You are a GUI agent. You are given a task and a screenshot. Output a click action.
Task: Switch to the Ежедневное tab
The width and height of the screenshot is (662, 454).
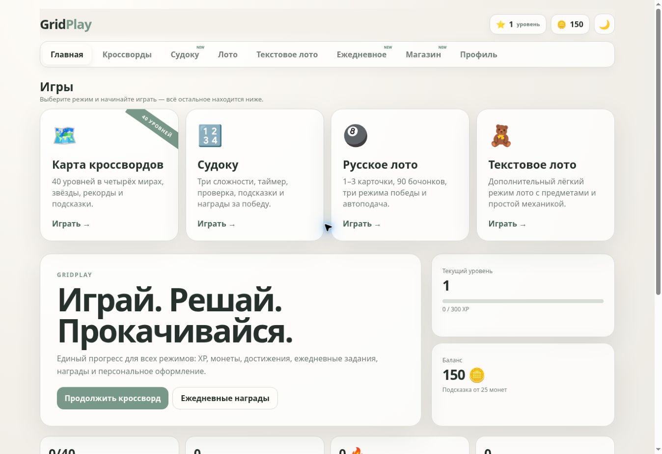361,54
